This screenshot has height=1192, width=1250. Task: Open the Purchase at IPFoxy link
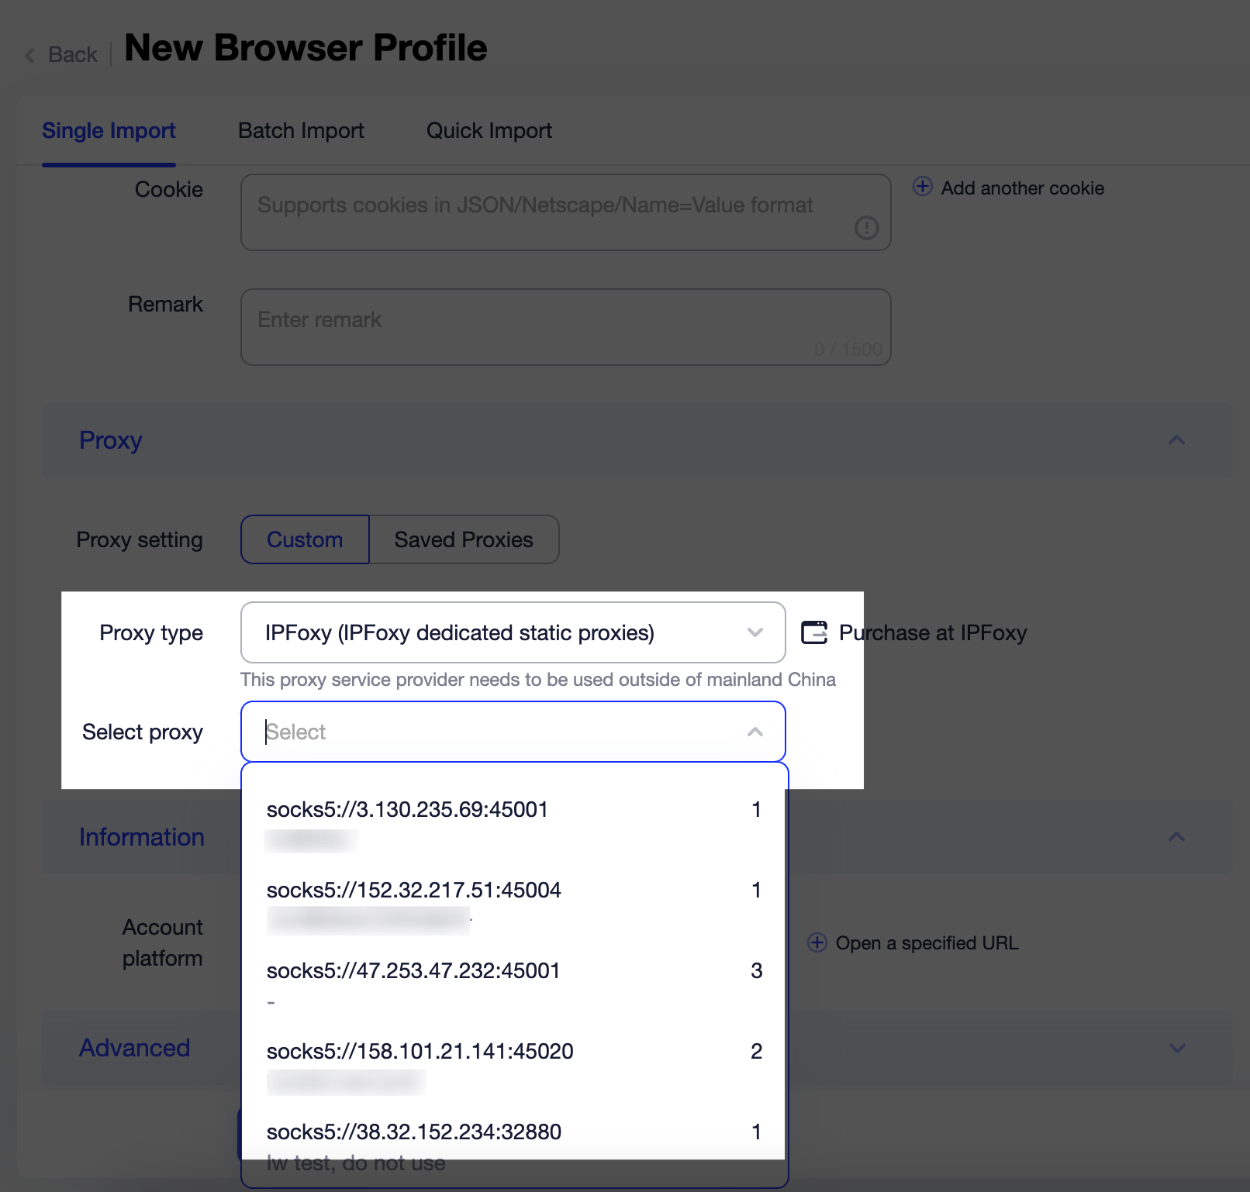pos(931,632)
